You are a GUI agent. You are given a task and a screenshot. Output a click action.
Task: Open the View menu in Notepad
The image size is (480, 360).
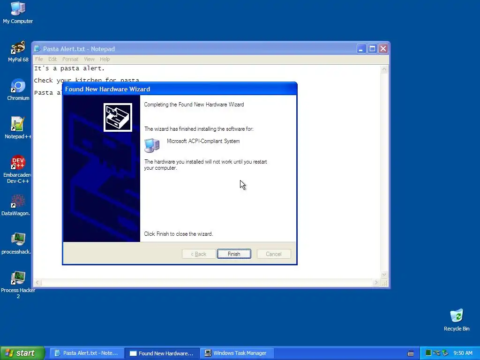pos(89,59)
